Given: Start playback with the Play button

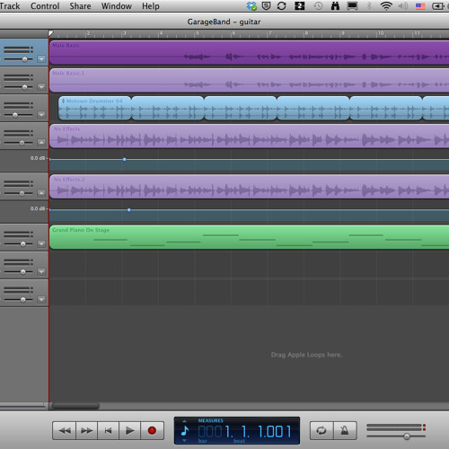Looking at the screenshot, I should tap(129, 430).
